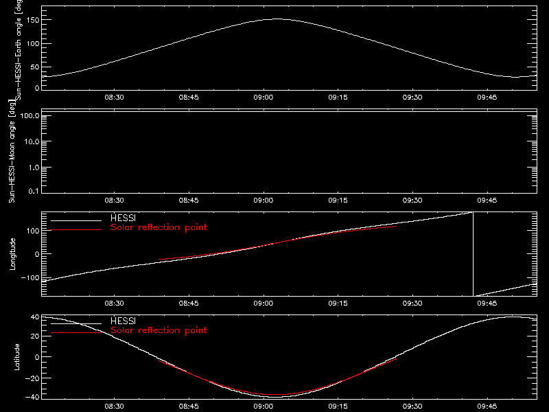Click the 1.0 tick on Moon angle plot
Screen dimensions: 549x412
(34, 168)
